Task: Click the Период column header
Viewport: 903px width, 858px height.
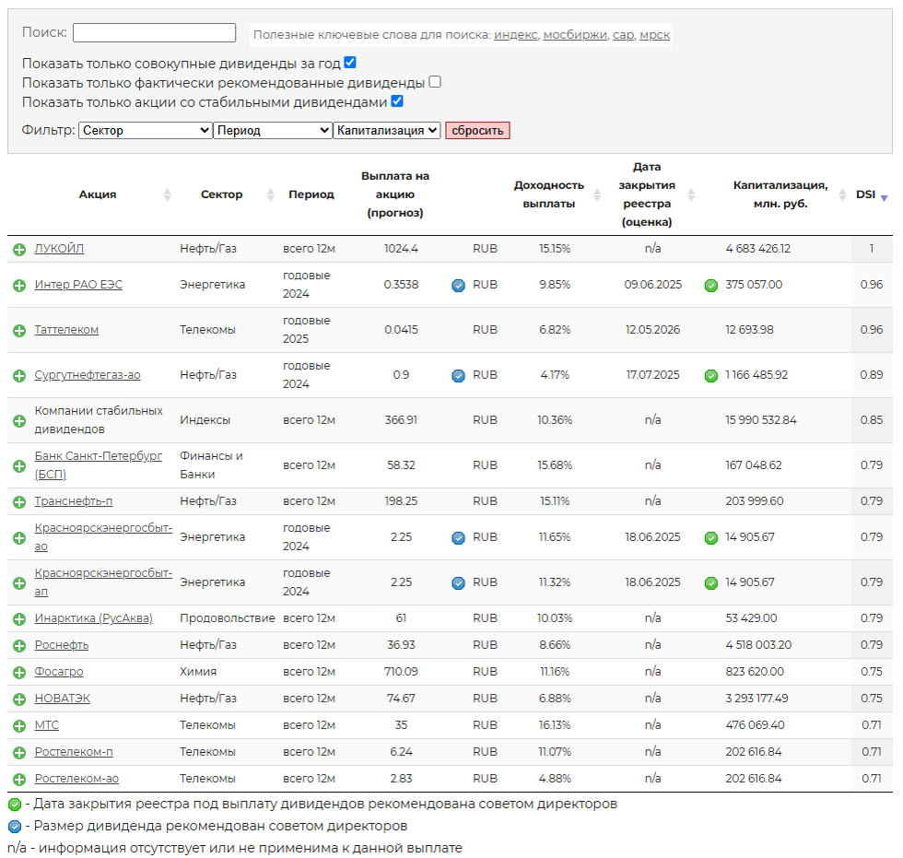Action: (311, 194)
